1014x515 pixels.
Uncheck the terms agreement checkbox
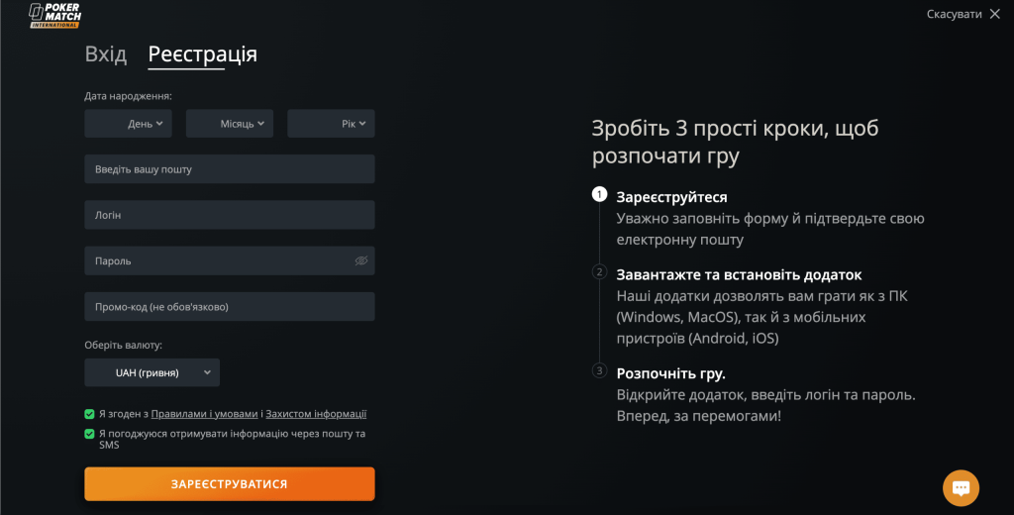[89, 414]
